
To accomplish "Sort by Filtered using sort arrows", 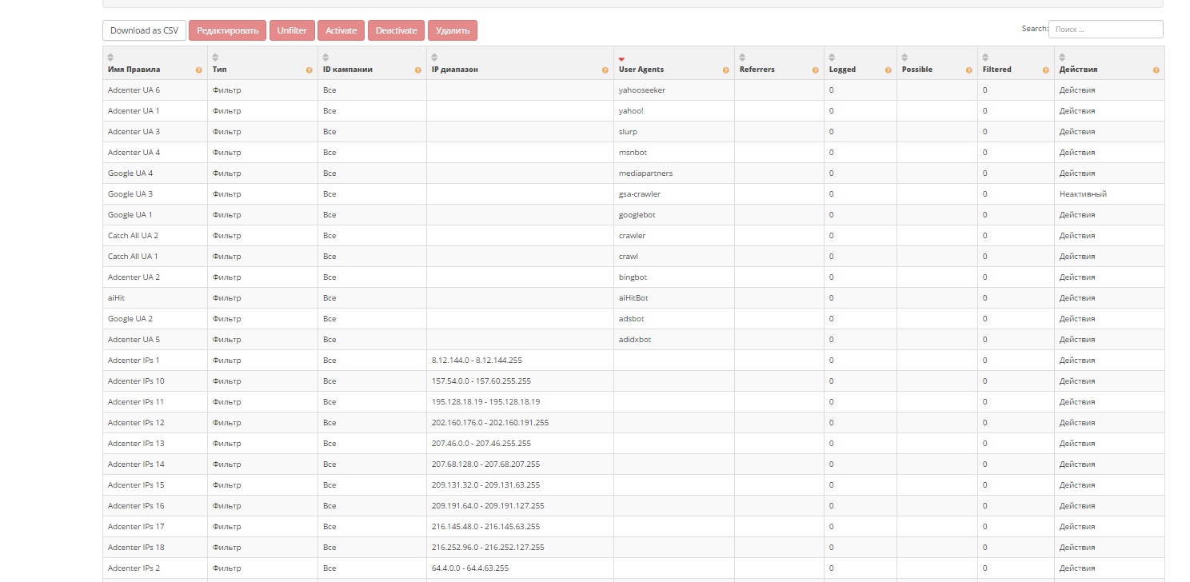I will click(985, 57).
